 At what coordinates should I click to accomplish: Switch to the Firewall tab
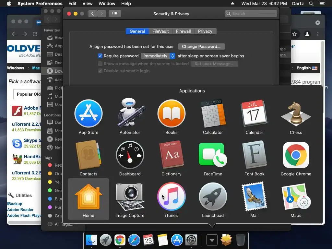(x=184, y=31)
